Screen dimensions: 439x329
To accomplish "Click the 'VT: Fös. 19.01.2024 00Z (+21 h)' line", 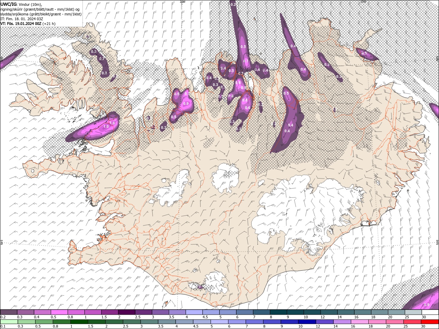I will point(28,24).
